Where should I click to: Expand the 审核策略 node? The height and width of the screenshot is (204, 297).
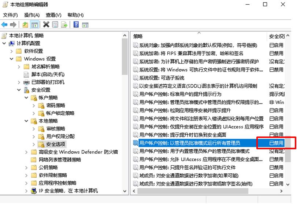tap(34, 129)
